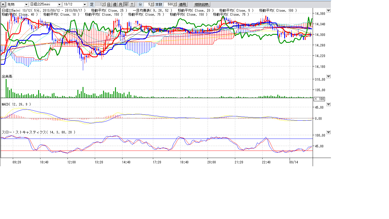This screenshot has height=219, width=389.
Task: Click the ×100 volume scale label
Action: pos(319,99)
